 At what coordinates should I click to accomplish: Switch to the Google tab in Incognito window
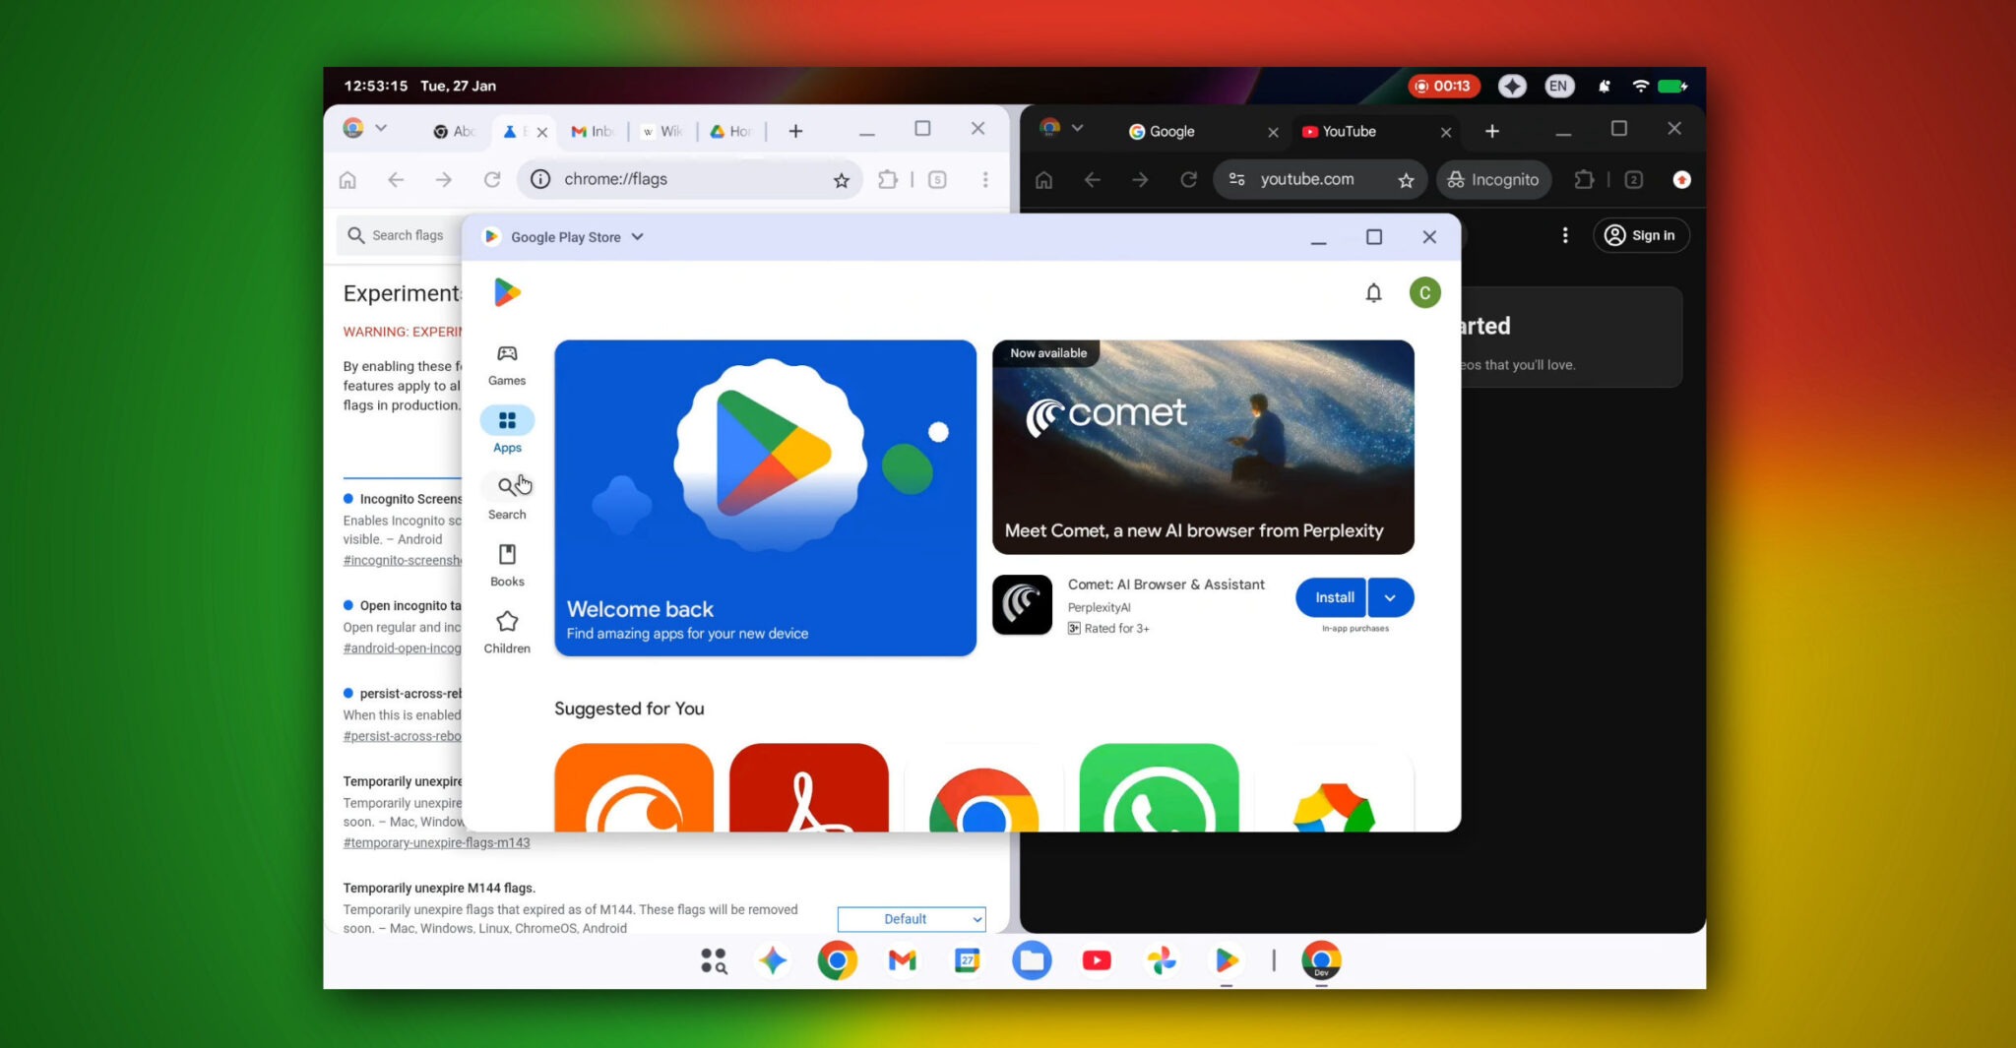coord(1171,132)
